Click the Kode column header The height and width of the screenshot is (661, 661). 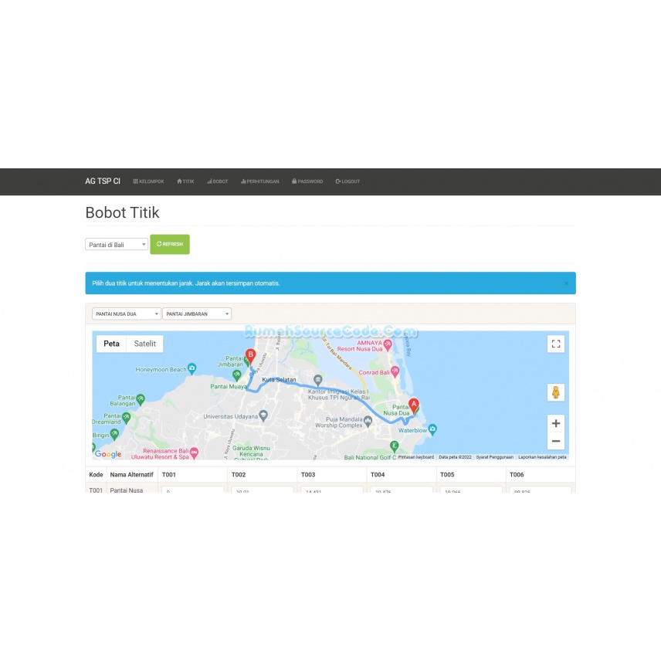(96, 475)
